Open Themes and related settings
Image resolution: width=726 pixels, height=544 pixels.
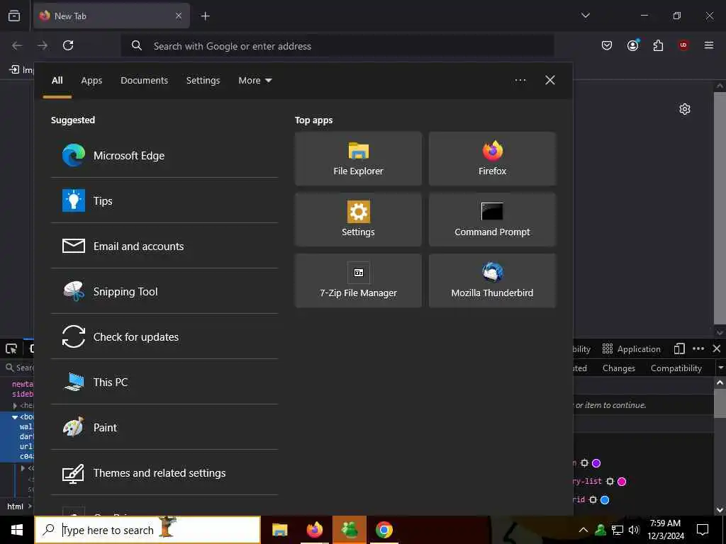[x=164, y=472]
